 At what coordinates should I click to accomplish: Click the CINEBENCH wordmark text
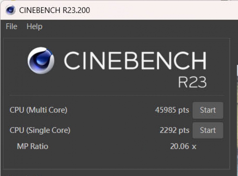[135, 60]
